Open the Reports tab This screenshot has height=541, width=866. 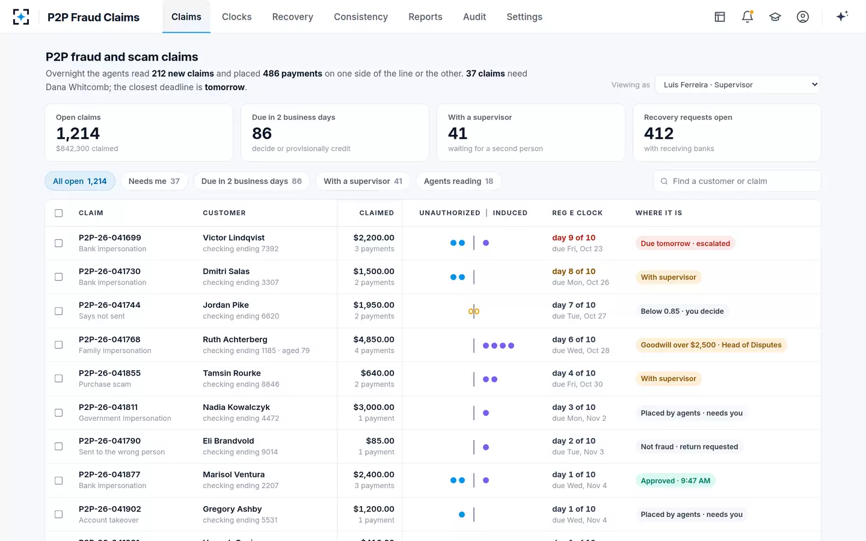coord(425,17)
